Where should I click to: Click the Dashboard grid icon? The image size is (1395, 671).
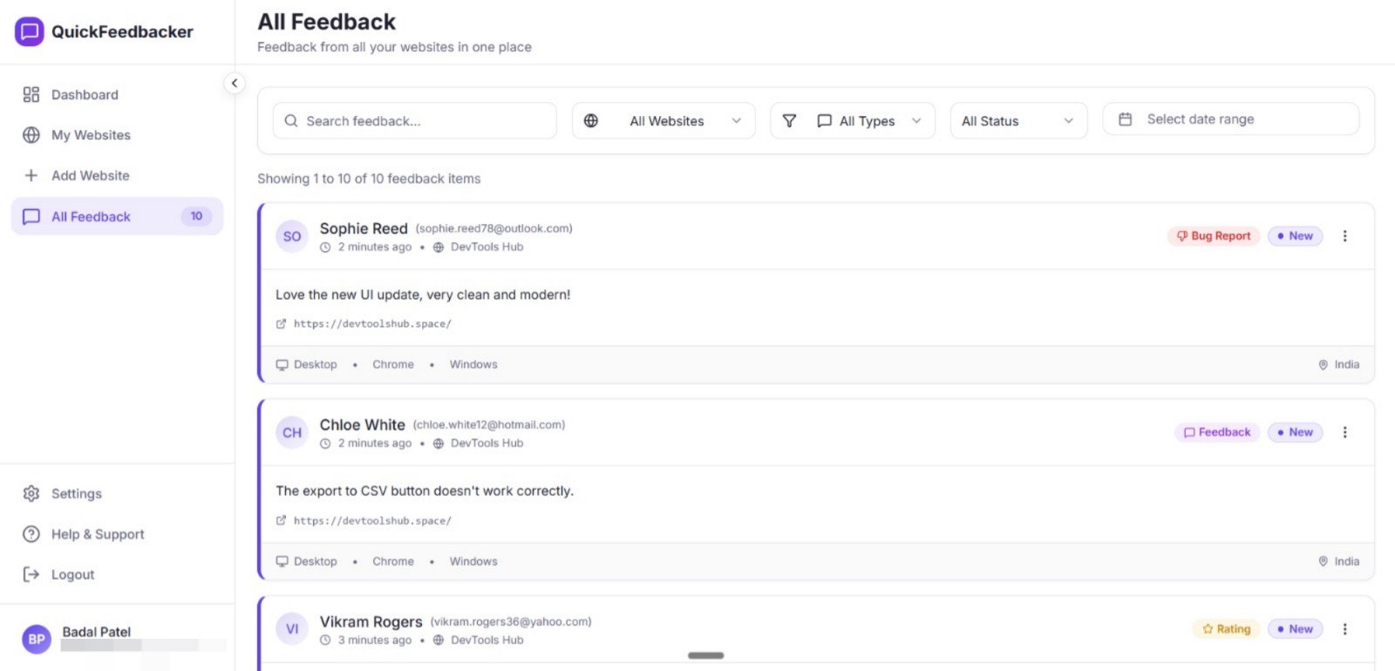click(31, 94)
